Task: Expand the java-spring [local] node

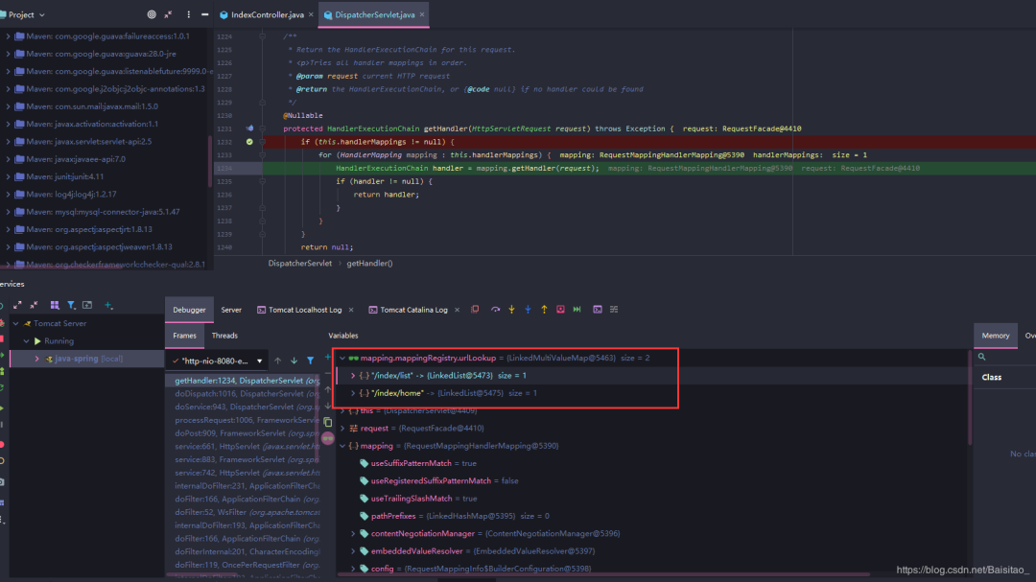Action: (36, 359)
